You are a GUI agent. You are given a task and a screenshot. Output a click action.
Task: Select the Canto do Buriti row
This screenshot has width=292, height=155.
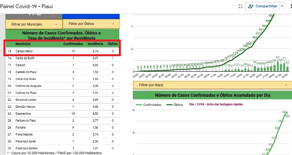click(x=63, y=58)
